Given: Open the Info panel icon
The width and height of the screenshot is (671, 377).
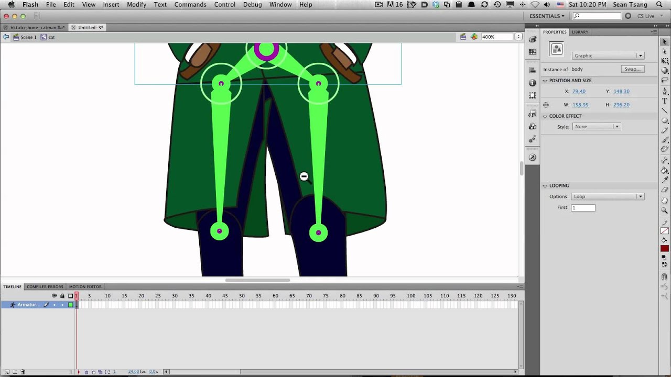Looking at the screenshot, I should pos(533,83).
